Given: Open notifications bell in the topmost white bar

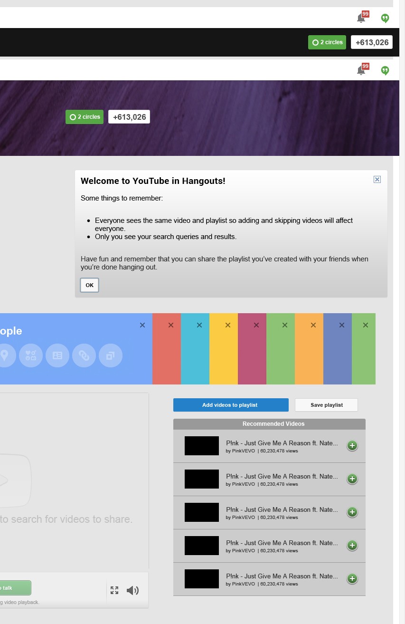Looking at the screenshot, I should click(362, 18).
